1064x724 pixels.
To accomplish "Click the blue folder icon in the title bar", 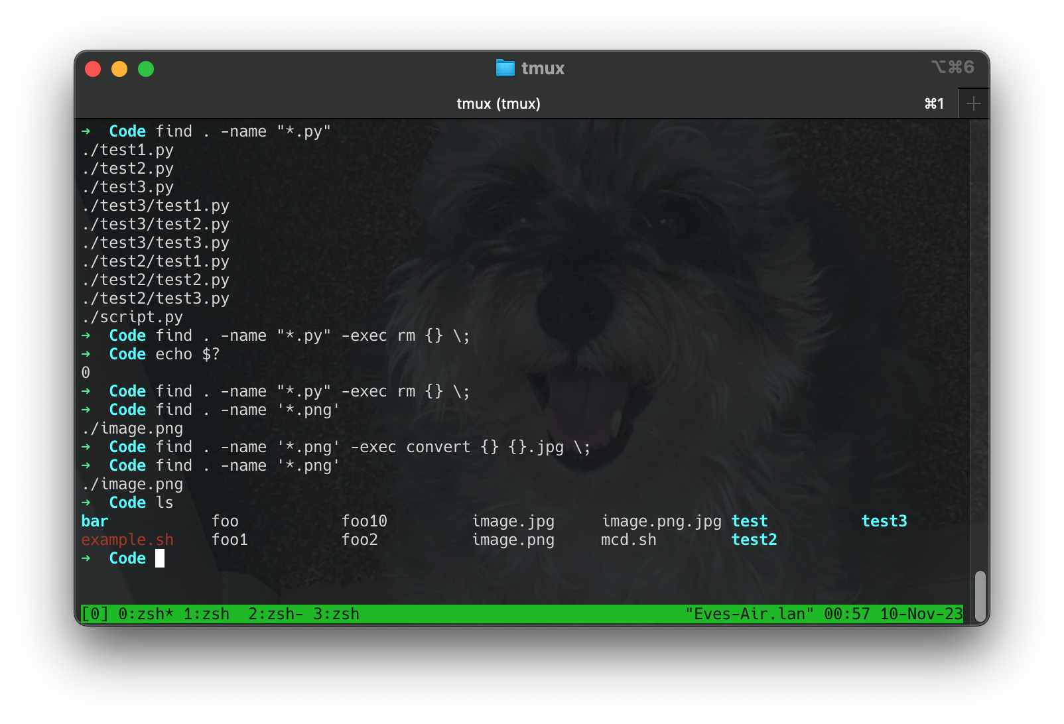I will 505,68.
